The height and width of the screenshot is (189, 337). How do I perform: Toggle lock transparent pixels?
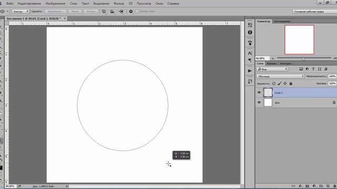pos(274,83)
